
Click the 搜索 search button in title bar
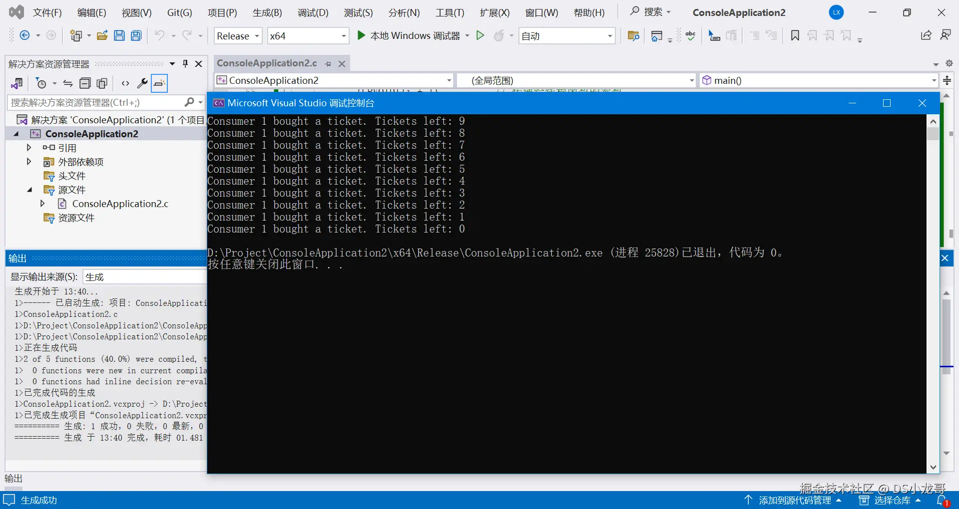pyautogui.click(x=651, y=12)
